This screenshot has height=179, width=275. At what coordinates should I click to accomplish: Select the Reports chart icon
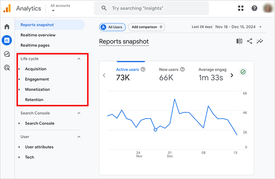pos(7,40)
